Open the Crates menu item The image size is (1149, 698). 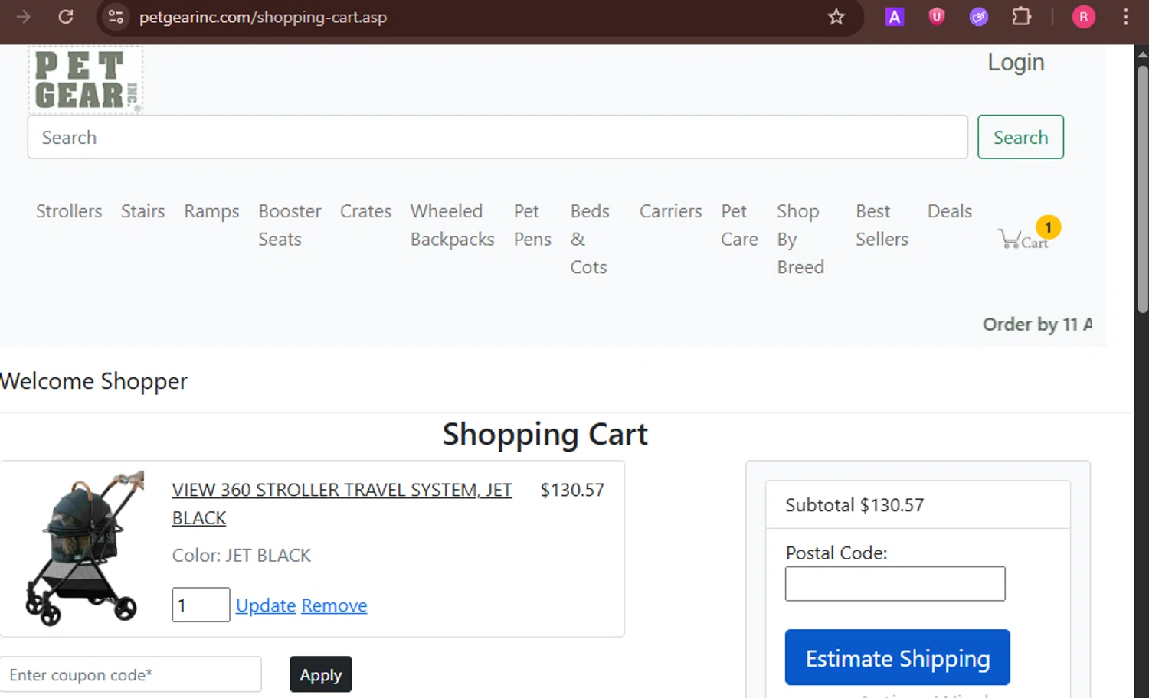pos(365,211)
